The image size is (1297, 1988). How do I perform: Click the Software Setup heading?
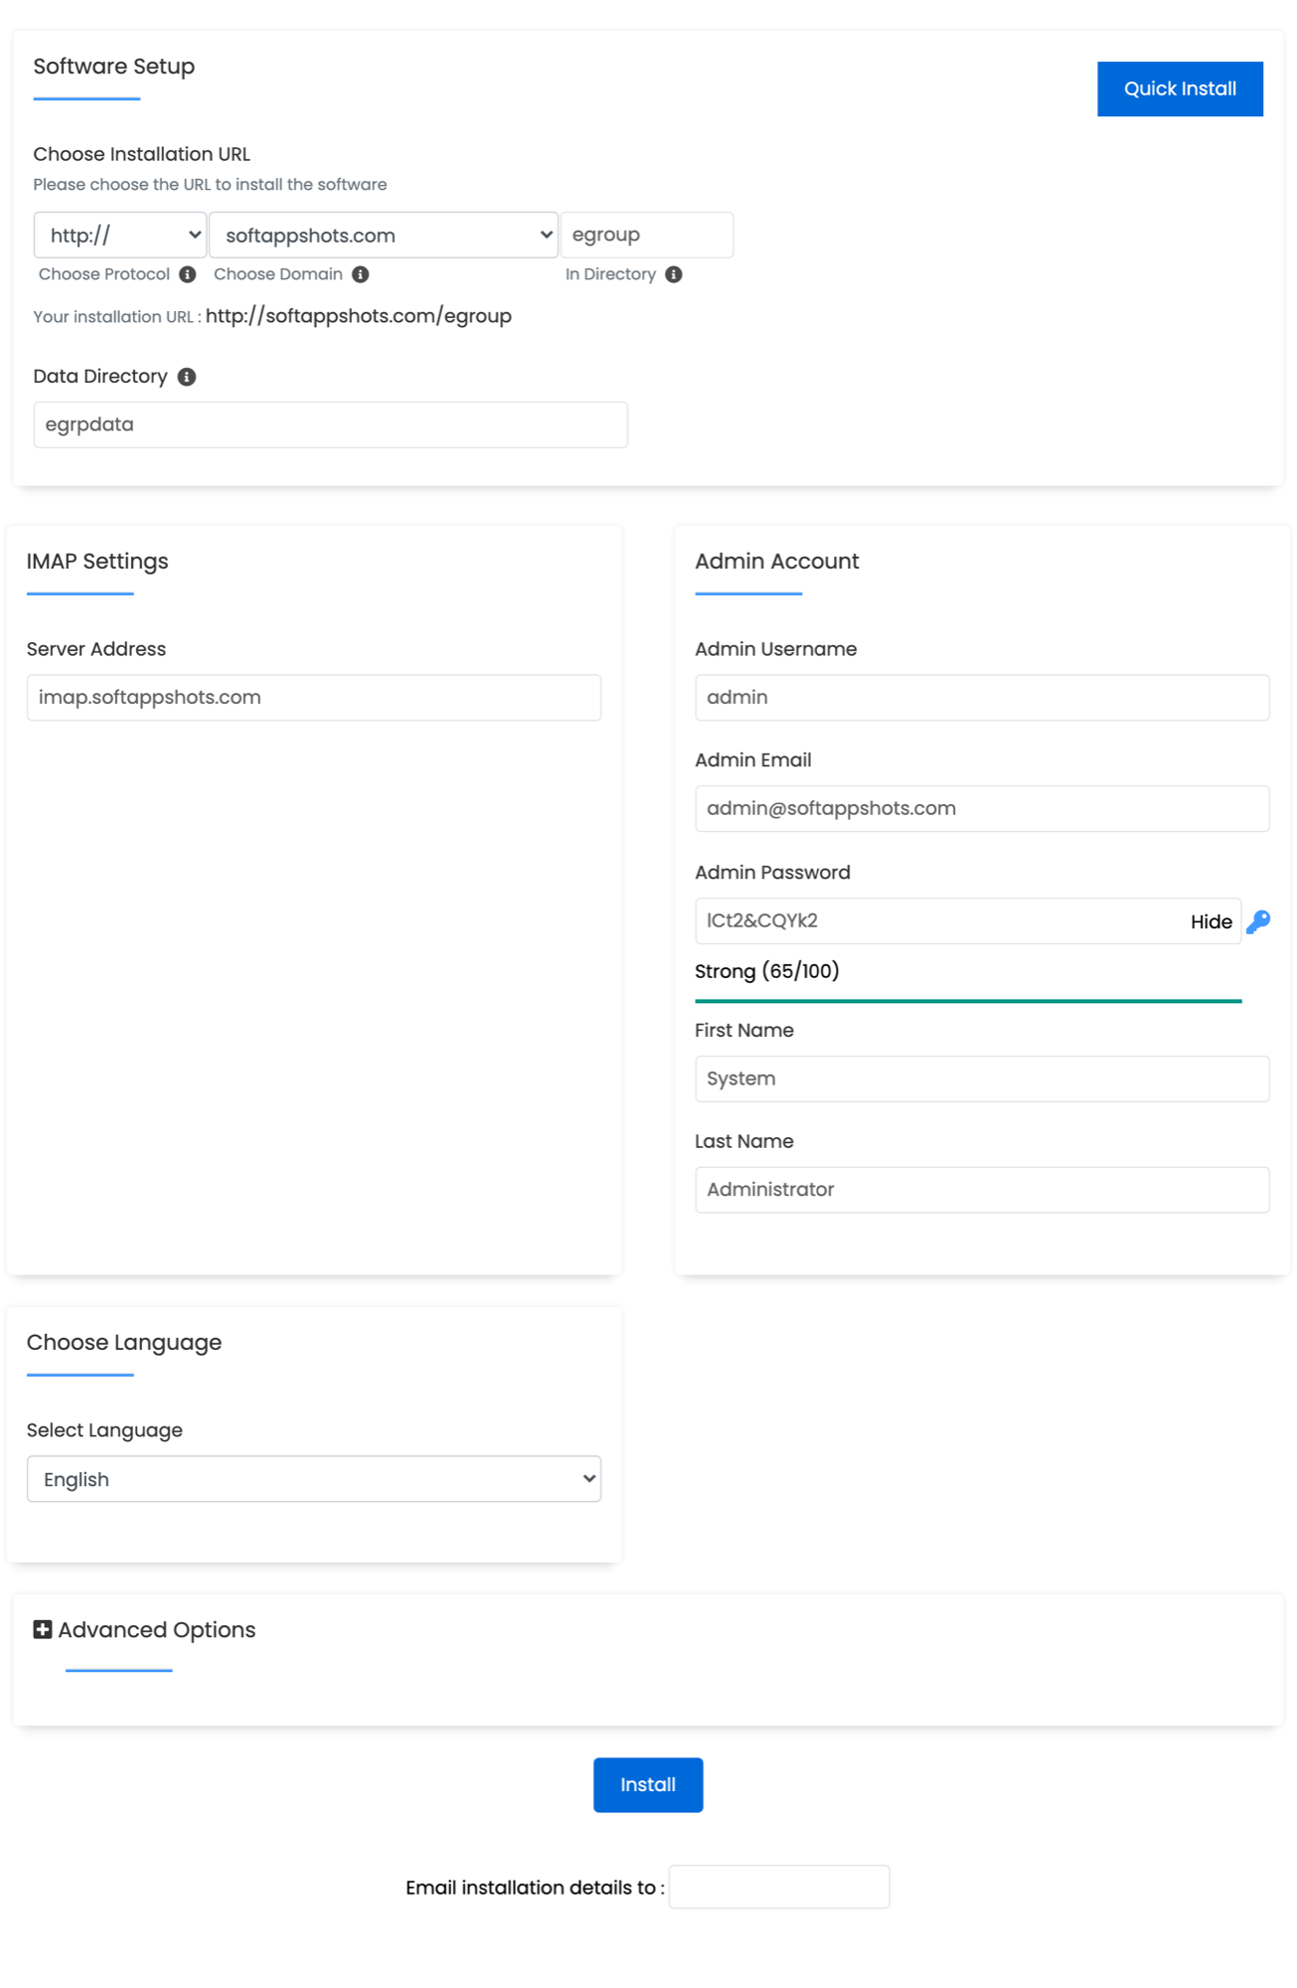click(x=114, y=66)
